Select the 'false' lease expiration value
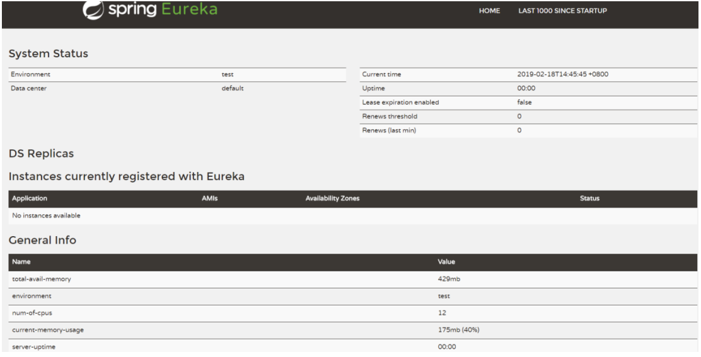 (524, 103)
